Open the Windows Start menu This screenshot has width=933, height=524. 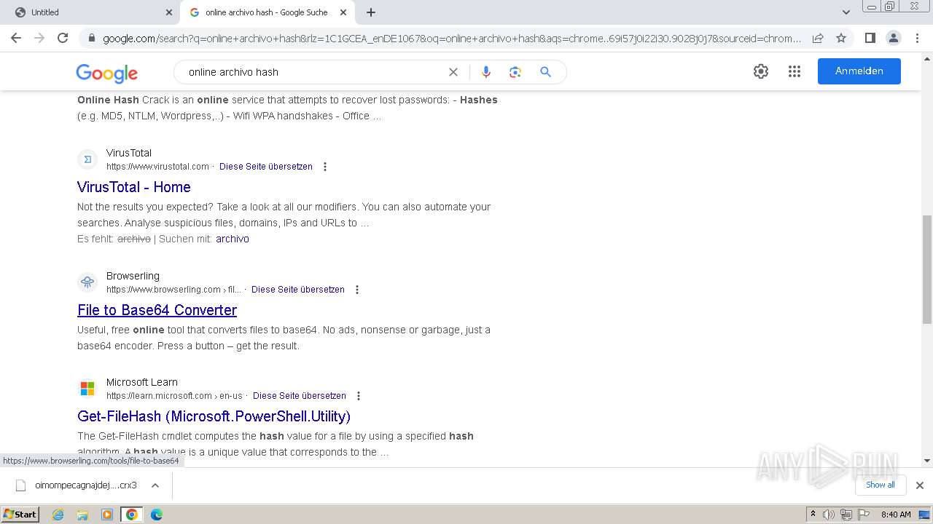20,515
